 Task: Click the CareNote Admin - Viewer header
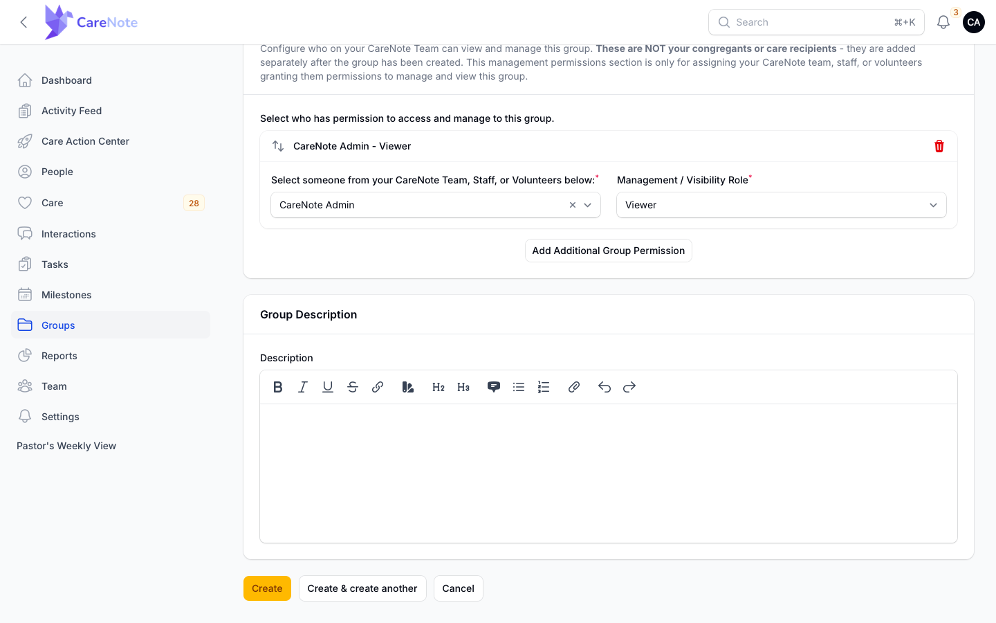pyautogui.click(x=352, y=146)
